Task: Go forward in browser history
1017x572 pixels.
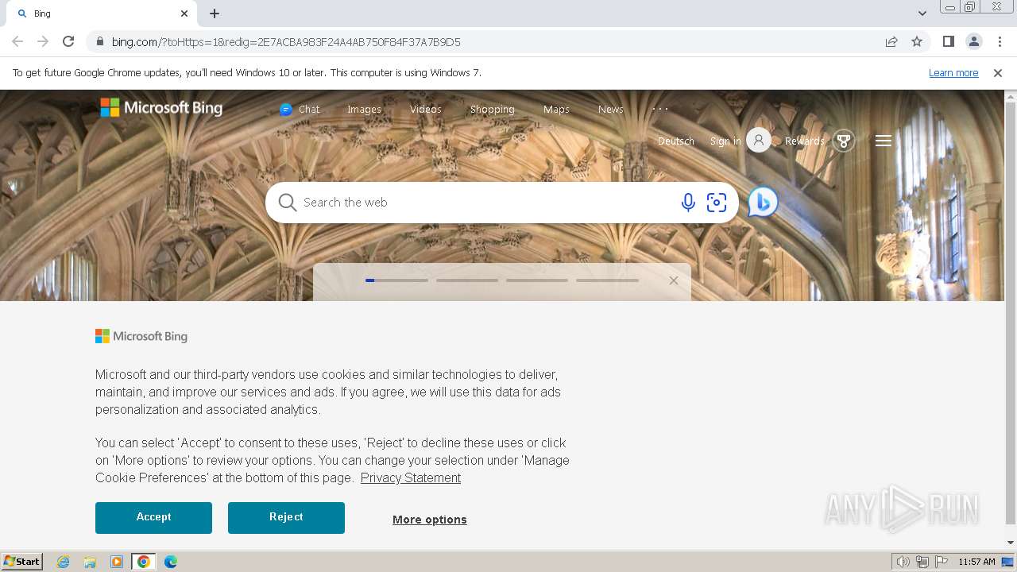Action: (x=43, y=41)
